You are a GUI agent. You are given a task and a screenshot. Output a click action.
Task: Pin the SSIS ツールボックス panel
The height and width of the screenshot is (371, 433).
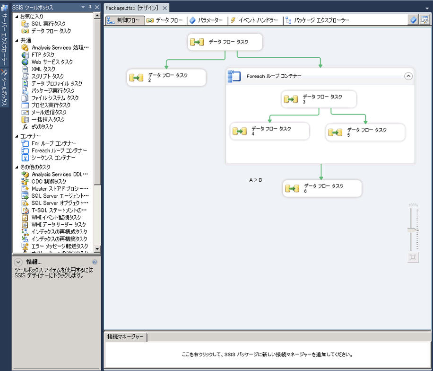pyautogui.click(x=90, y=8)
